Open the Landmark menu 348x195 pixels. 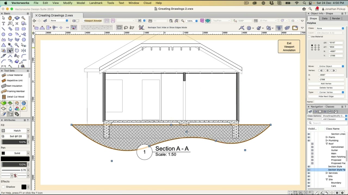(x=96, y=3)
